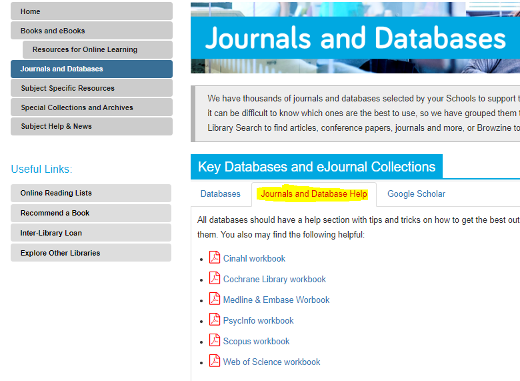Click the PDF icon beside Scopus workbook
The width and height of the screenshot is (520, 381).
pyautogui.click(x=215, y=340)
